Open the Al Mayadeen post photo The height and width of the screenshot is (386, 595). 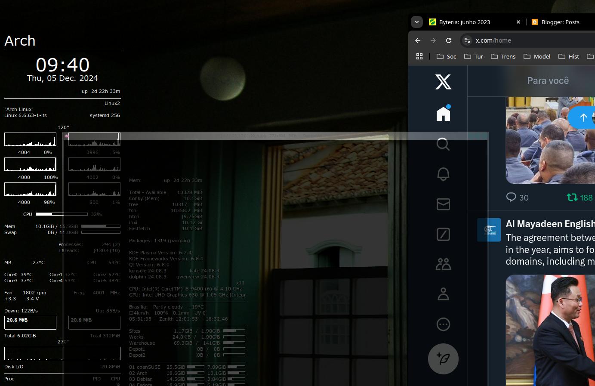point(550,330)
